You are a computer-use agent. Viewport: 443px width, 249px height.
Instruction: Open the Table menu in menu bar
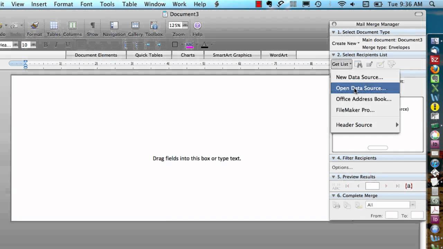(129, 4)
